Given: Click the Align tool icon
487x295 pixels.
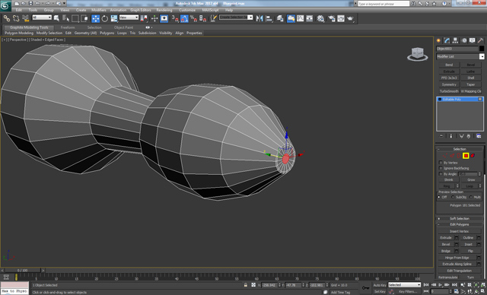Looking at the screenshot, I should [x=269, y=18].
